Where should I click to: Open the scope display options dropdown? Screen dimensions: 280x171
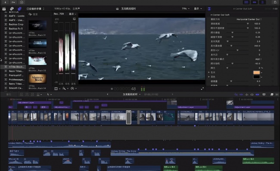73,14
